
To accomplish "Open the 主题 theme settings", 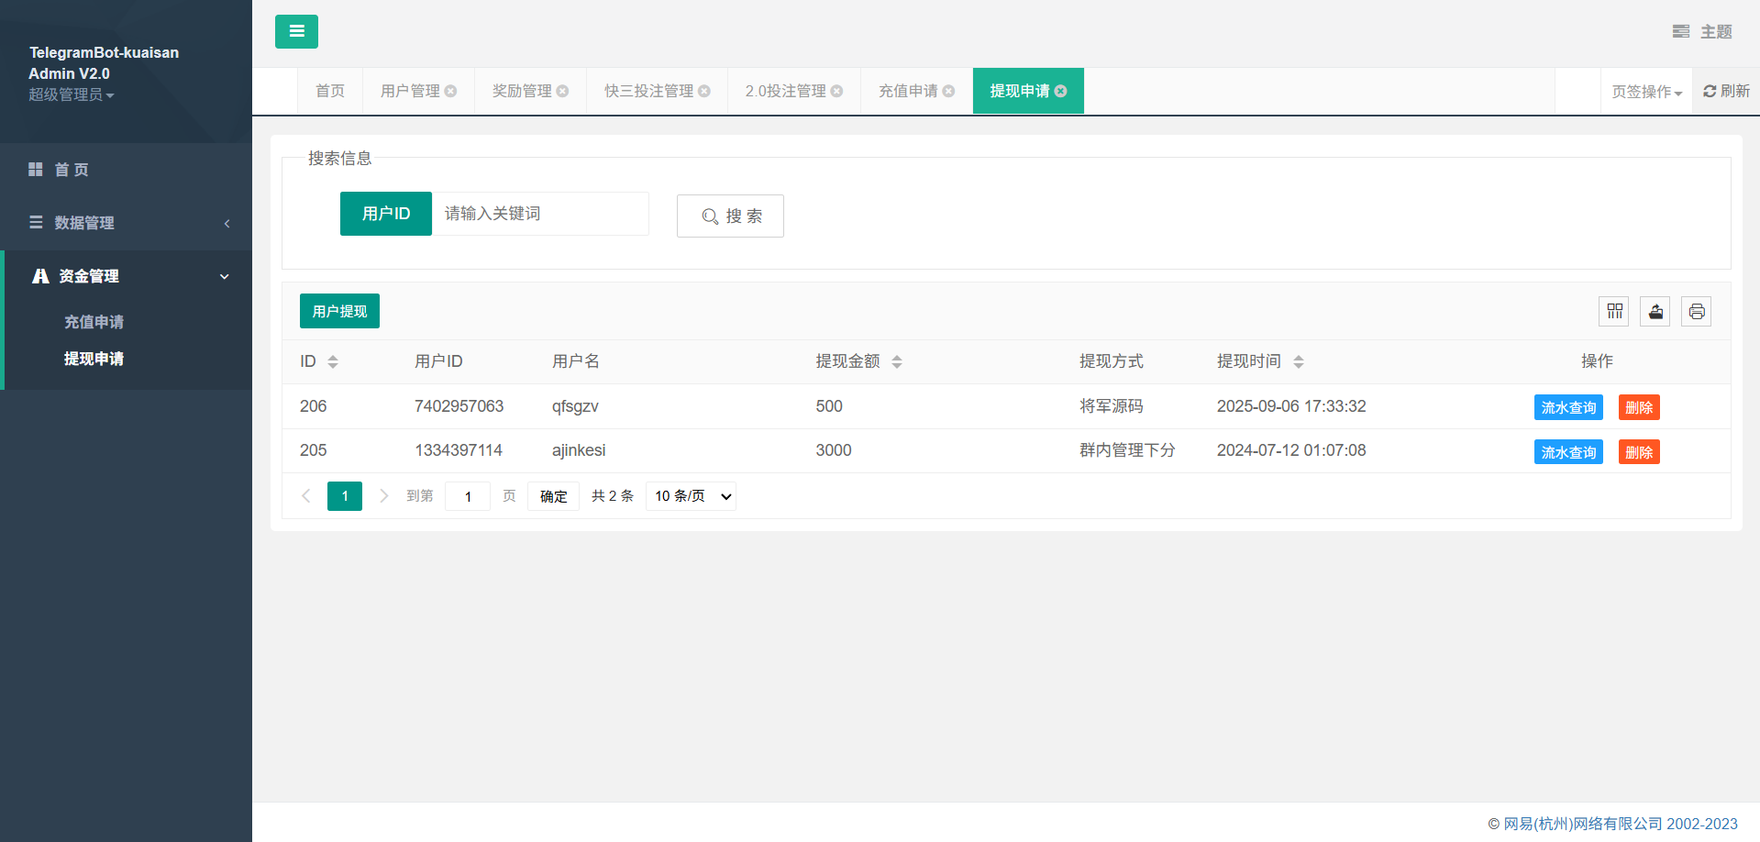I will [1702, 31].
